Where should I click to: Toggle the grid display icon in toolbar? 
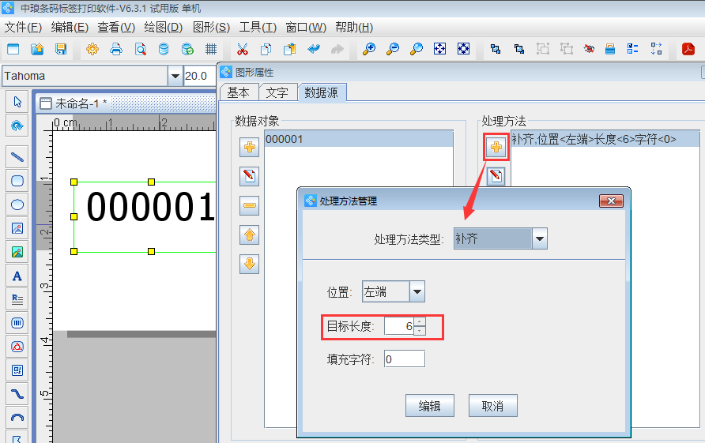211,49
